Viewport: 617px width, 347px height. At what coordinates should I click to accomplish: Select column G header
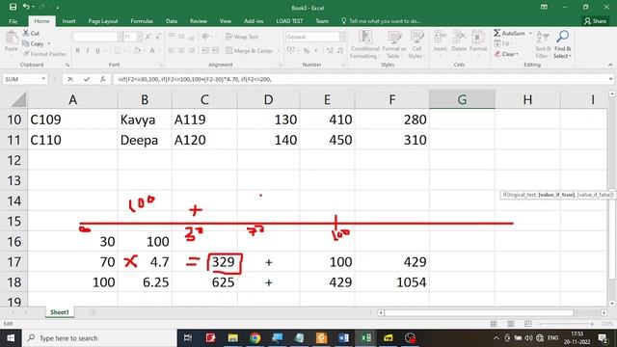point(462,99)
